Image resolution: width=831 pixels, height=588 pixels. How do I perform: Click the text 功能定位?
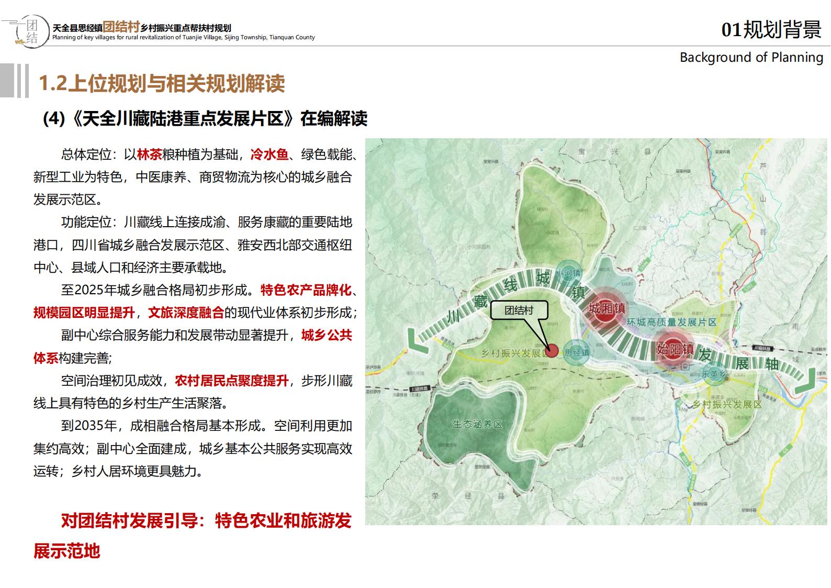pyautogui.click(x=86, y=222)
